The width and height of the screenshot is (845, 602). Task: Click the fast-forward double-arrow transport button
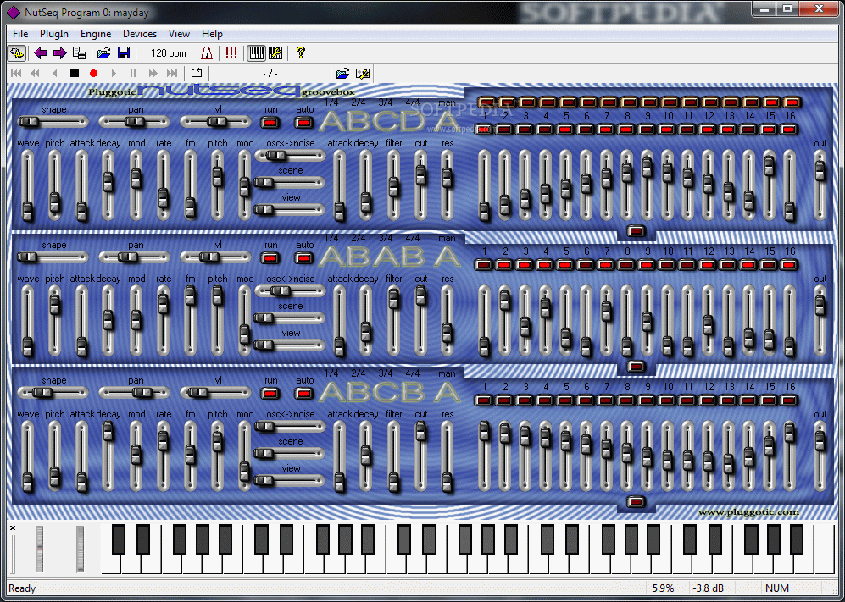(x=153, y=73)
